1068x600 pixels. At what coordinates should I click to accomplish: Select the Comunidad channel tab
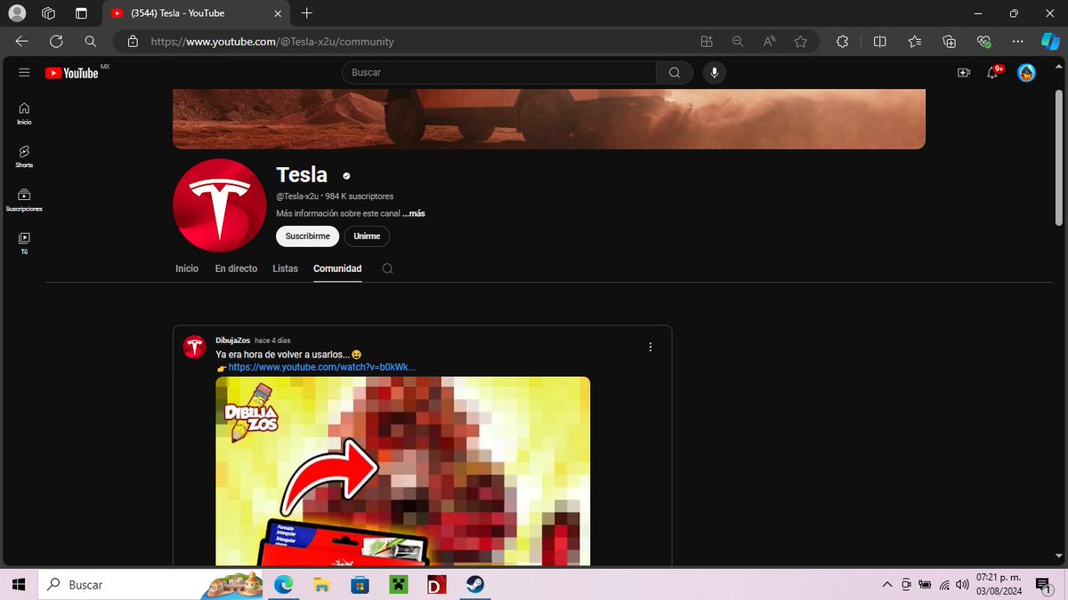coord(337,268)
